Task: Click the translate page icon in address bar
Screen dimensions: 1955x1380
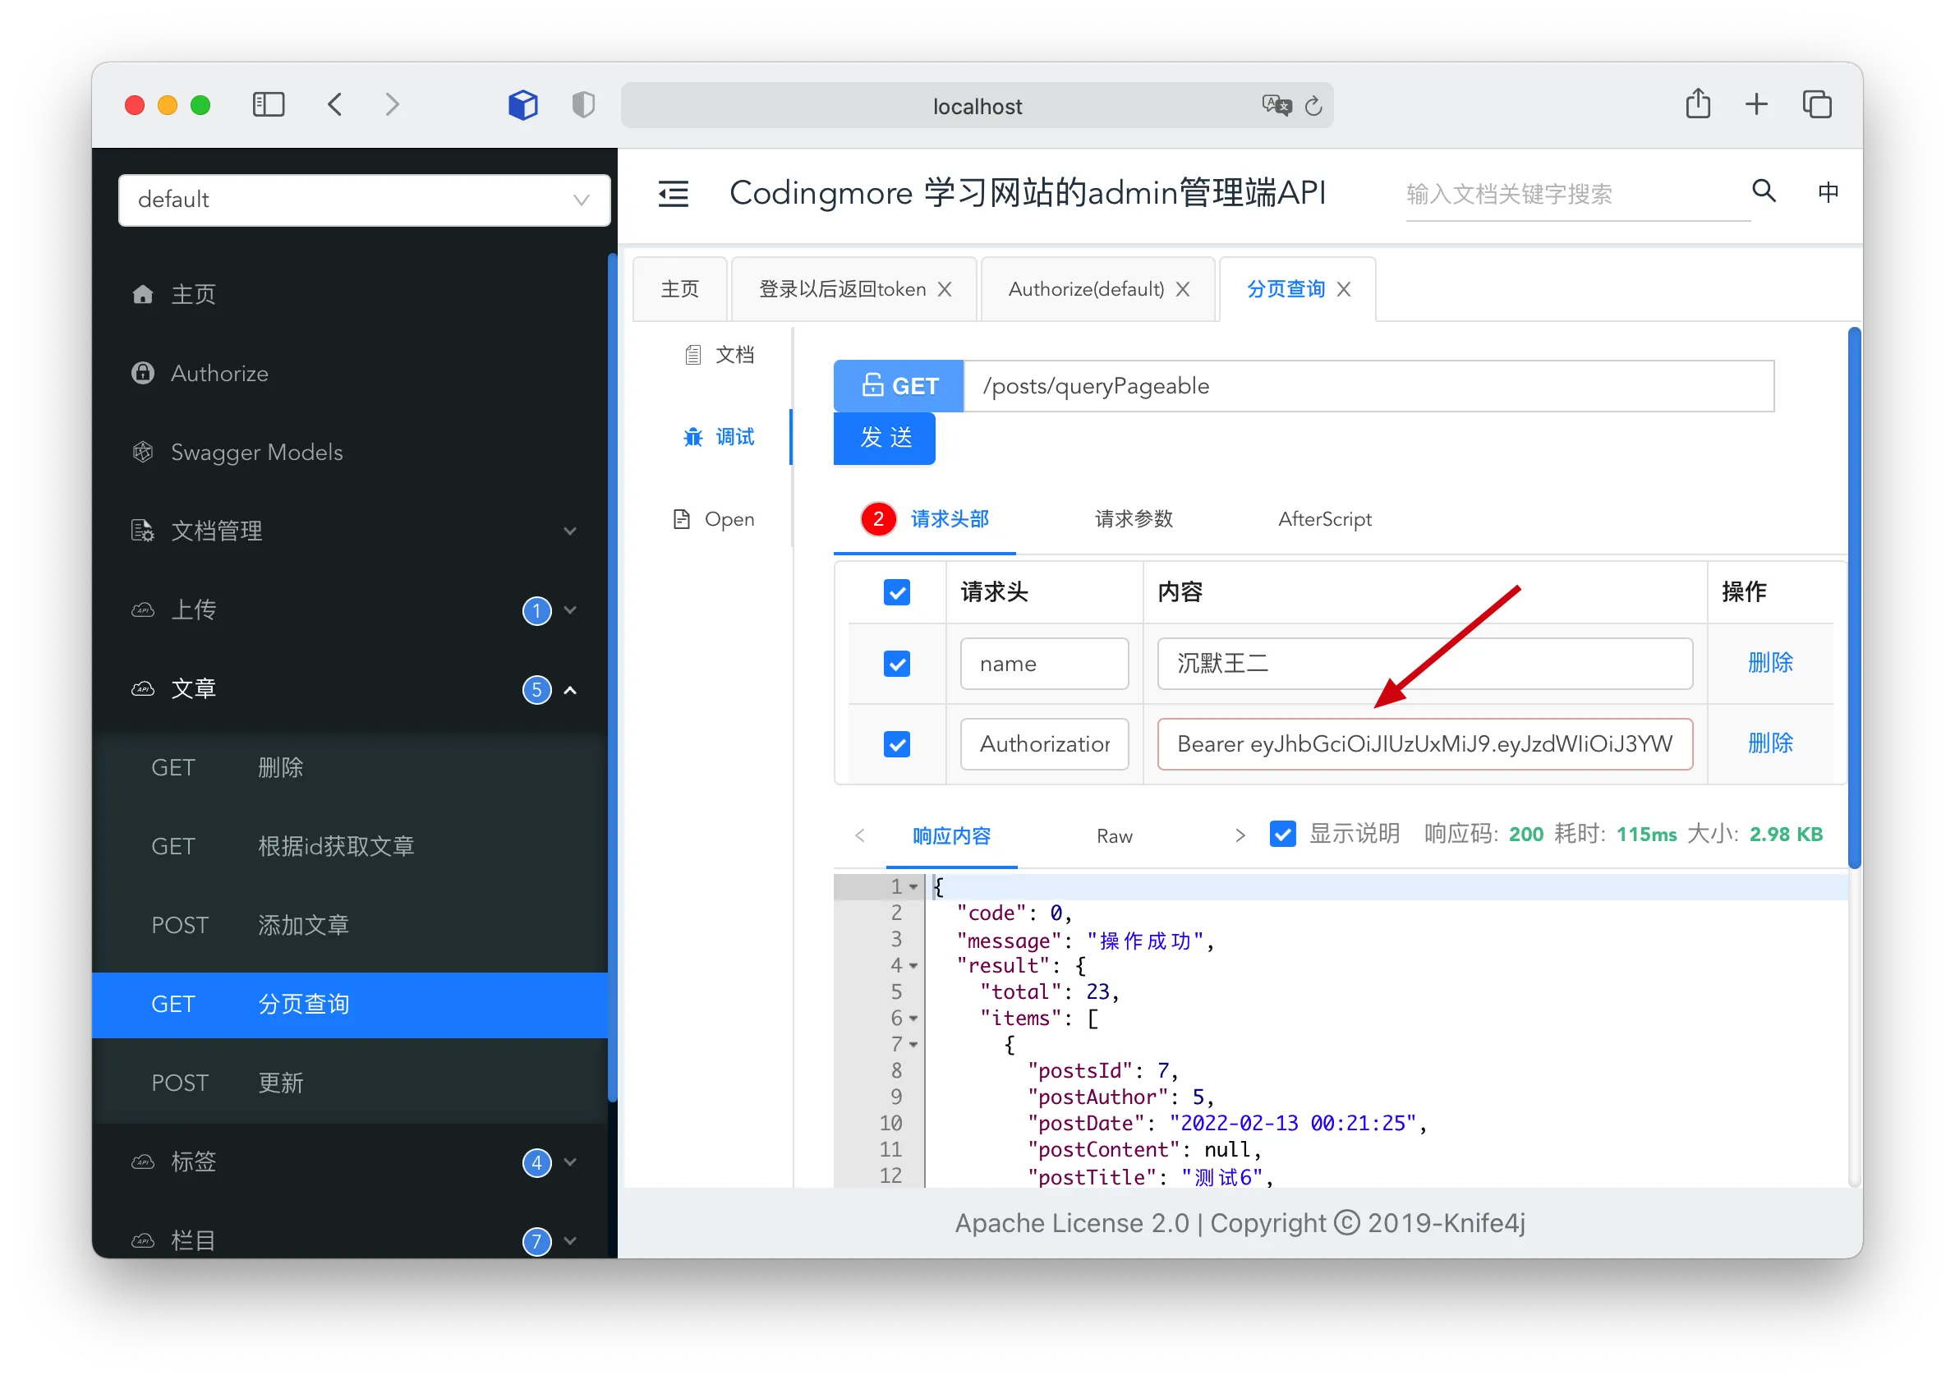Action: (1276, 106)
